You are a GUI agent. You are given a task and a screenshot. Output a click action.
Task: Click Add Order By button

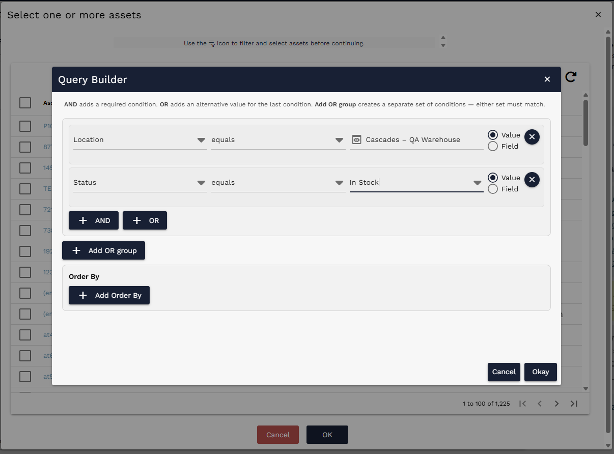109,295
